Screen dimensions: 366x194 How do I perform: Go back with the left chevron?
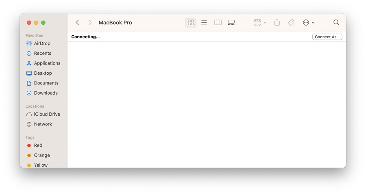coord(77,23)
